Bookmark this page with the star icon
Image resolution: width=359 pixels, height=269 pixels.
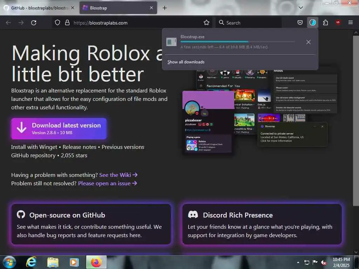pyautogui.click(x=206, y=23)
